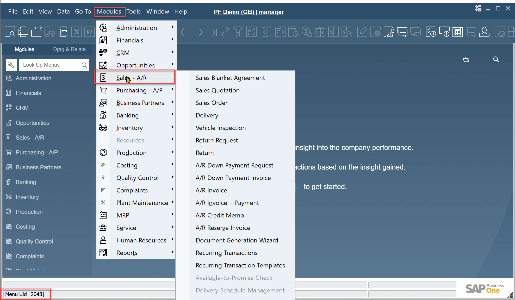This screenshot has width=515, height=300.
Task: Select Sales Order from the submenu
Action: (211, 103)
